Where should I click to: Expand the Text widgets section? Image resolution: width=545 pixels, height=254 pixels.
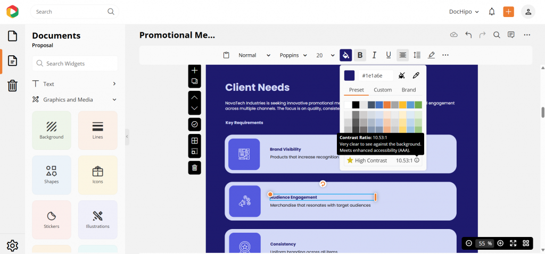tap(75, 84)
